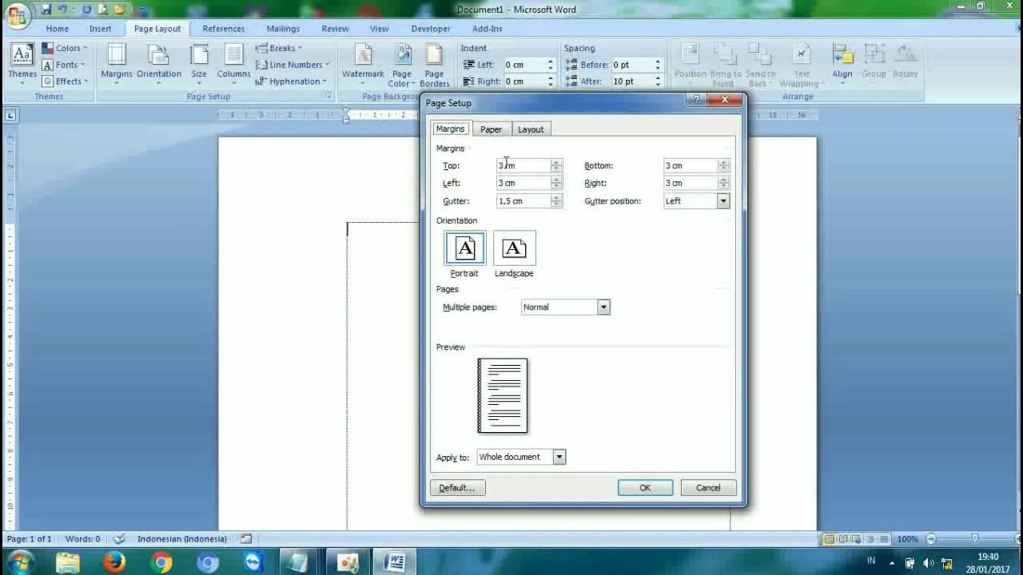Image resolution: width=1023 pixels, height=575 pixels.
Task: Click the zoom slider handle
Action: point(974,539)
